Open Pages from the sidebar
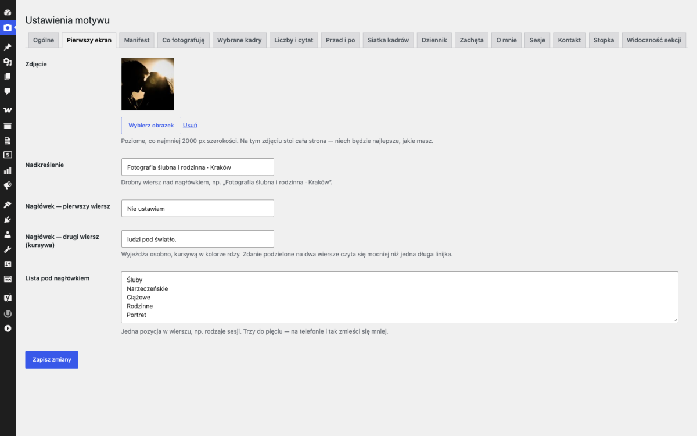The width and height of the screenshot is (697, 436). click(8, 77)
